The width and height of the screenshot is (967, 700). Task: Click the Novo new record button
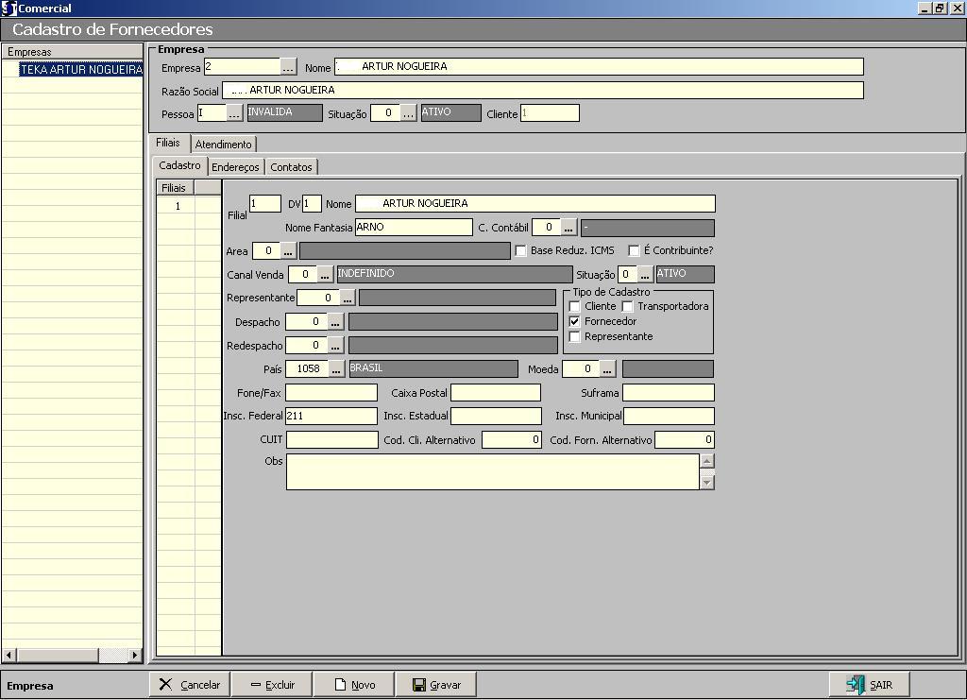point(354,685)
